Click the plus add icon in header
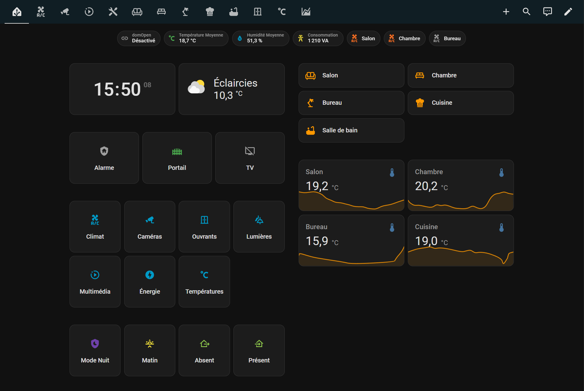584x391 pixels. pos(506,12)
